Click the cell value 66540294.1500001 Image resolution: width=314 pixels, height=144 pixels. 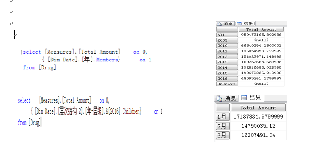pos(261,46)
